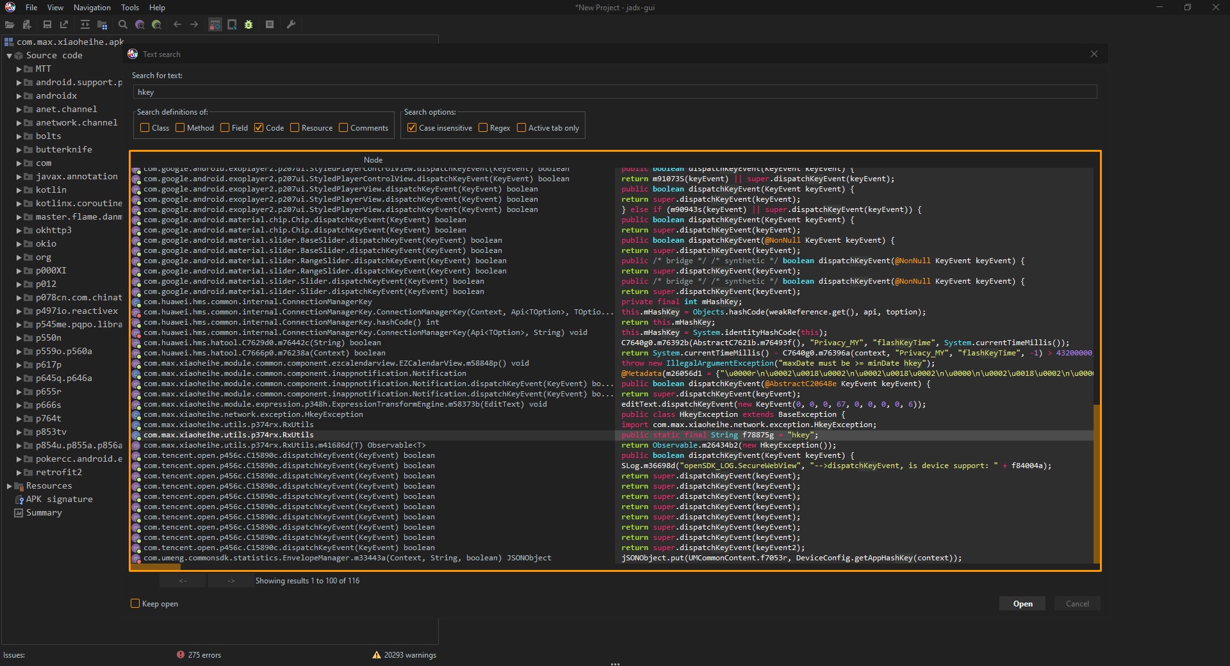This screenshot has height=666, width=1230.
Task: Click the Save project floppy icon
Action: 47,24
